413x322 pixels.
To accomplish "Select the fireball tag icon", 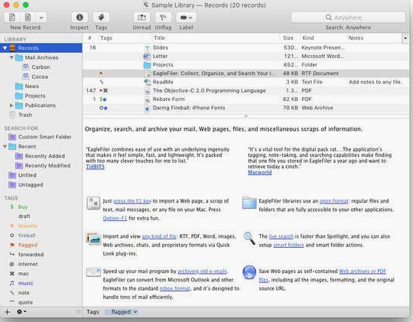I will (11, 236).
